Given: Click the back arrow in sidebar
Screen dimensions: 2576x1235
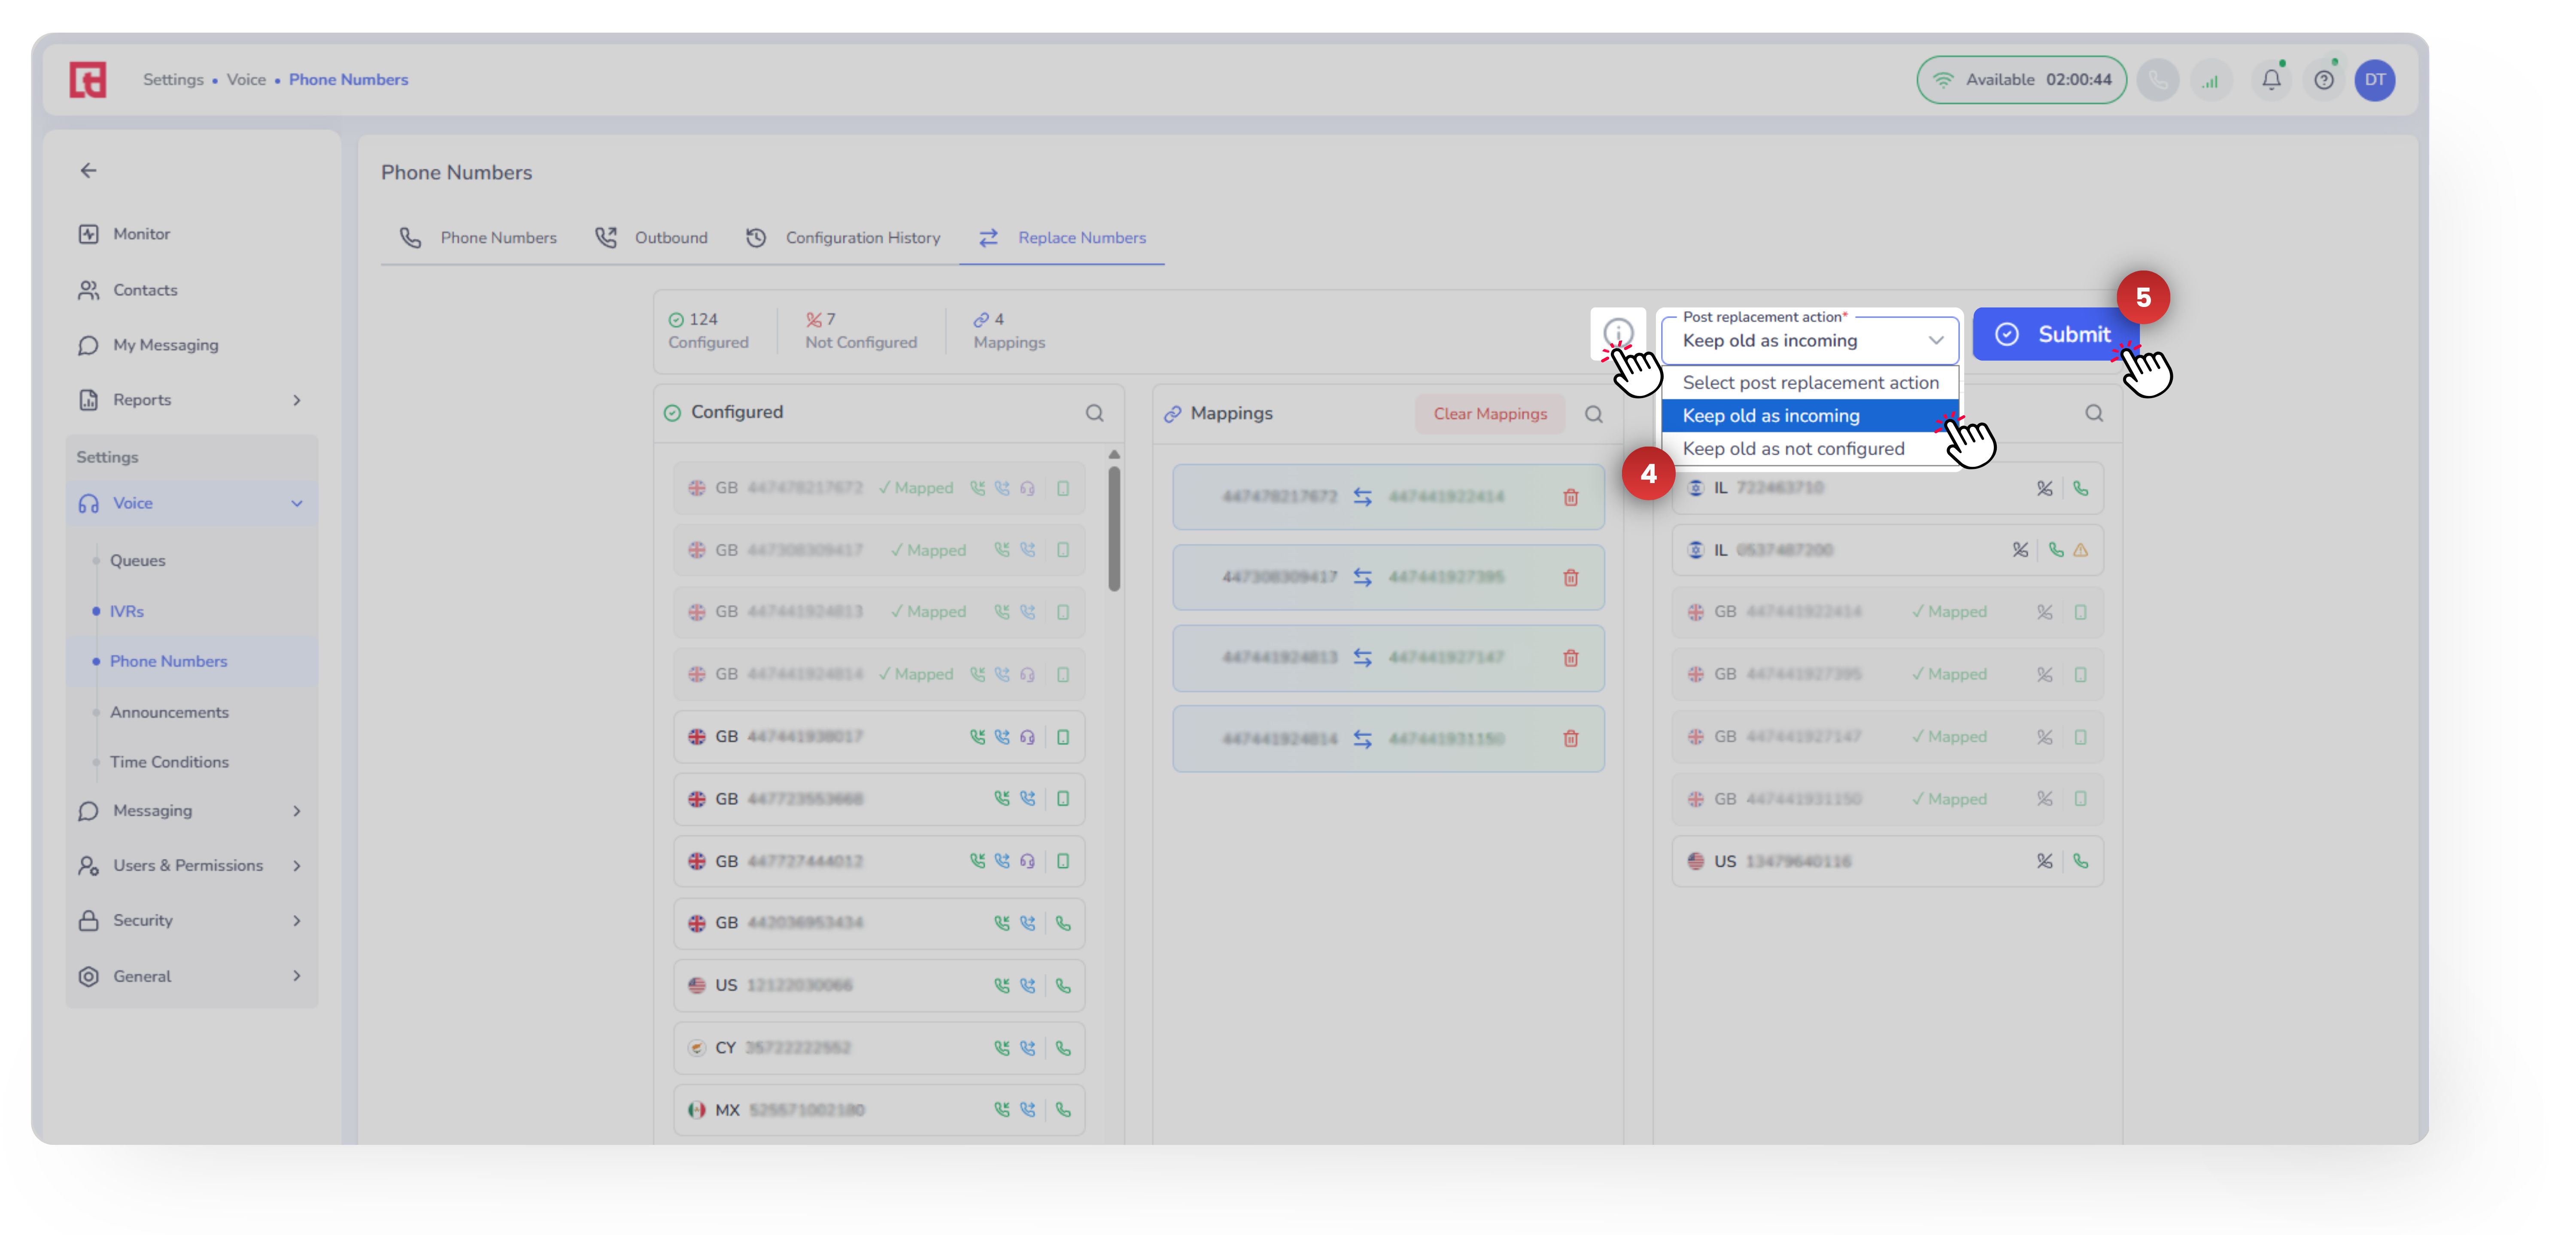Looking at the screenshot, I should click(x=89, y=171).
